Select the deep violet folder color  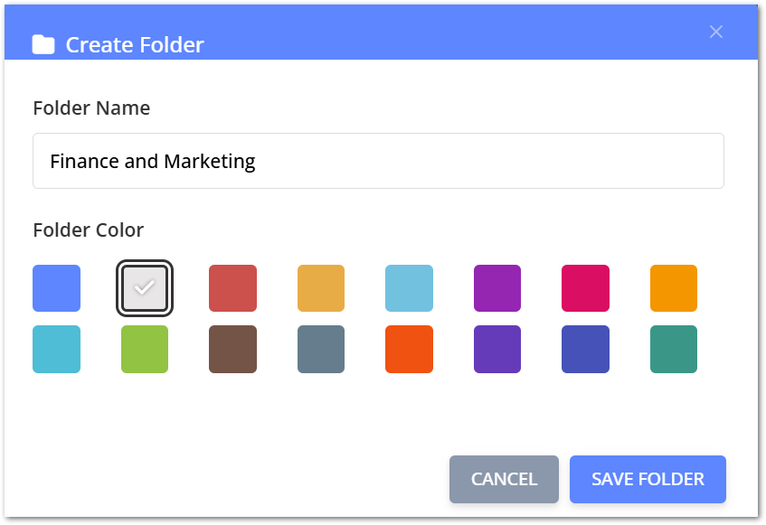click(497, 350)
